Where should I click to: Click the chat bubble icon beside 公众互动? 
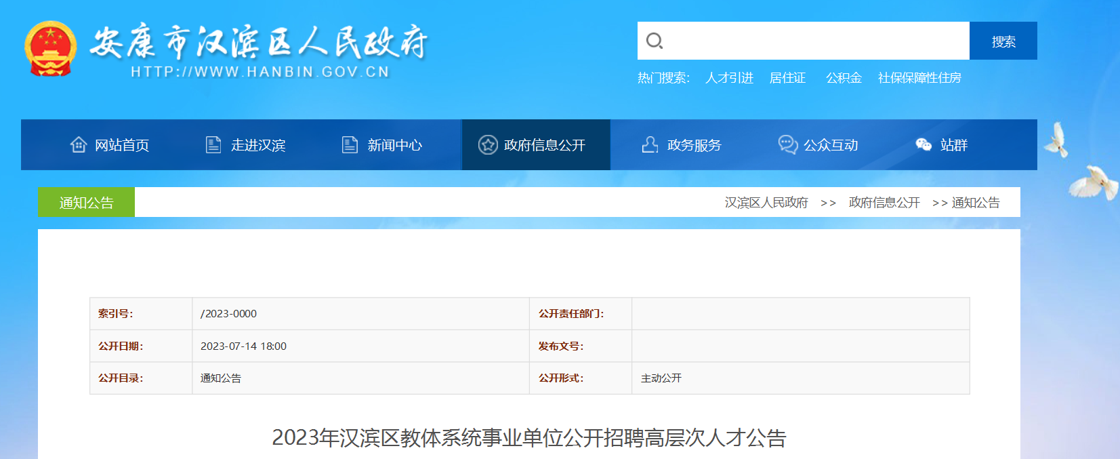coord(787,144)
